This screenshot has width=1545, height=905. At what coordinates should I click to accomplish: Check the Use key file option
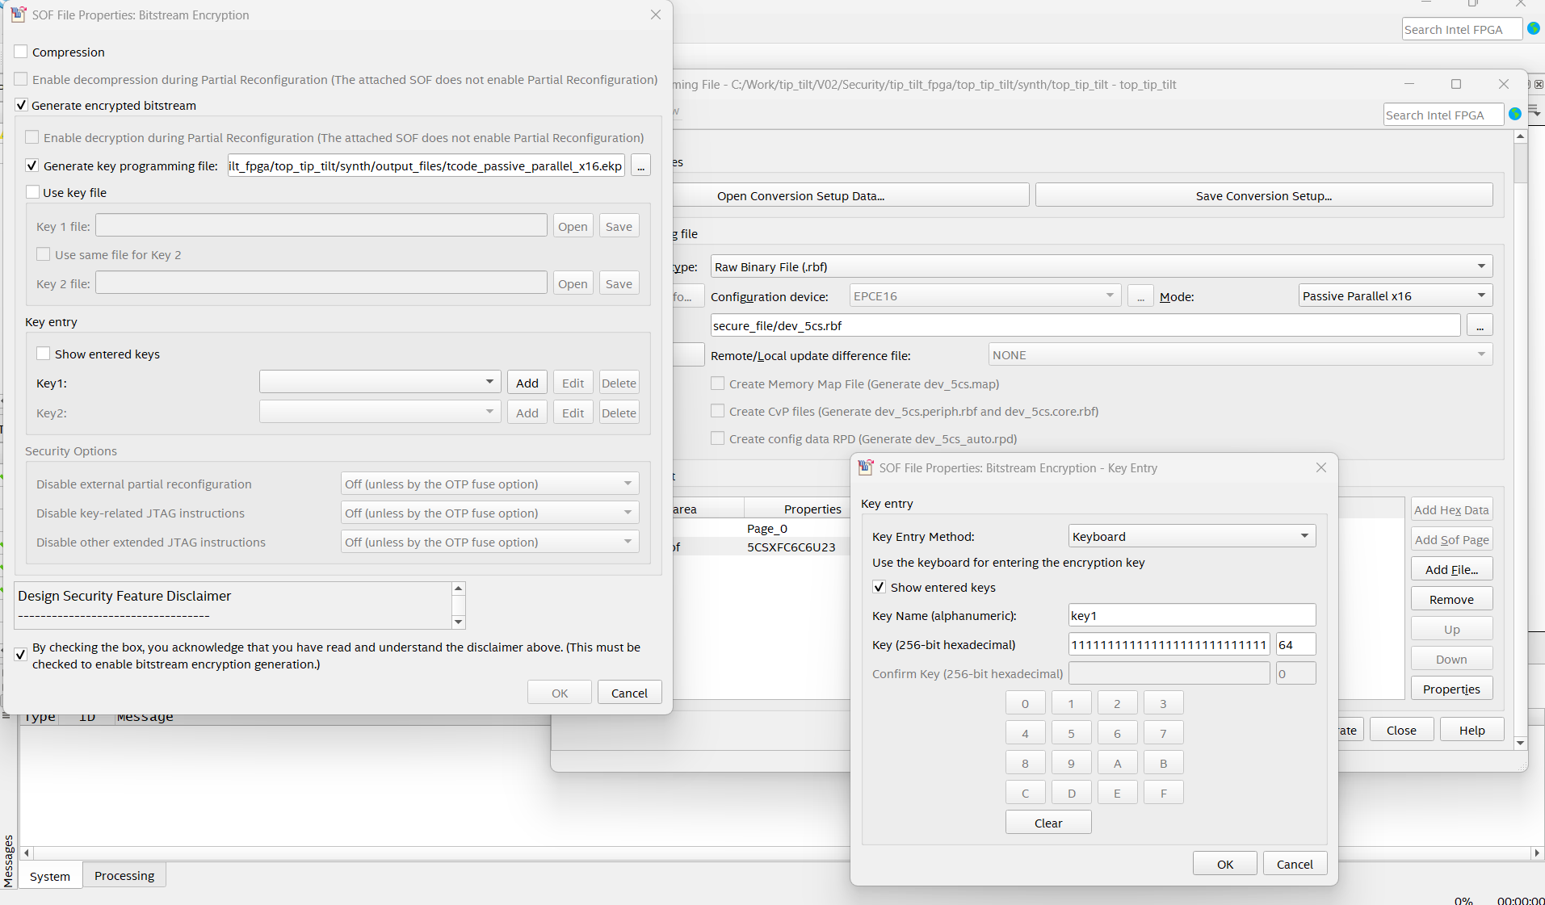click(33, 193)
